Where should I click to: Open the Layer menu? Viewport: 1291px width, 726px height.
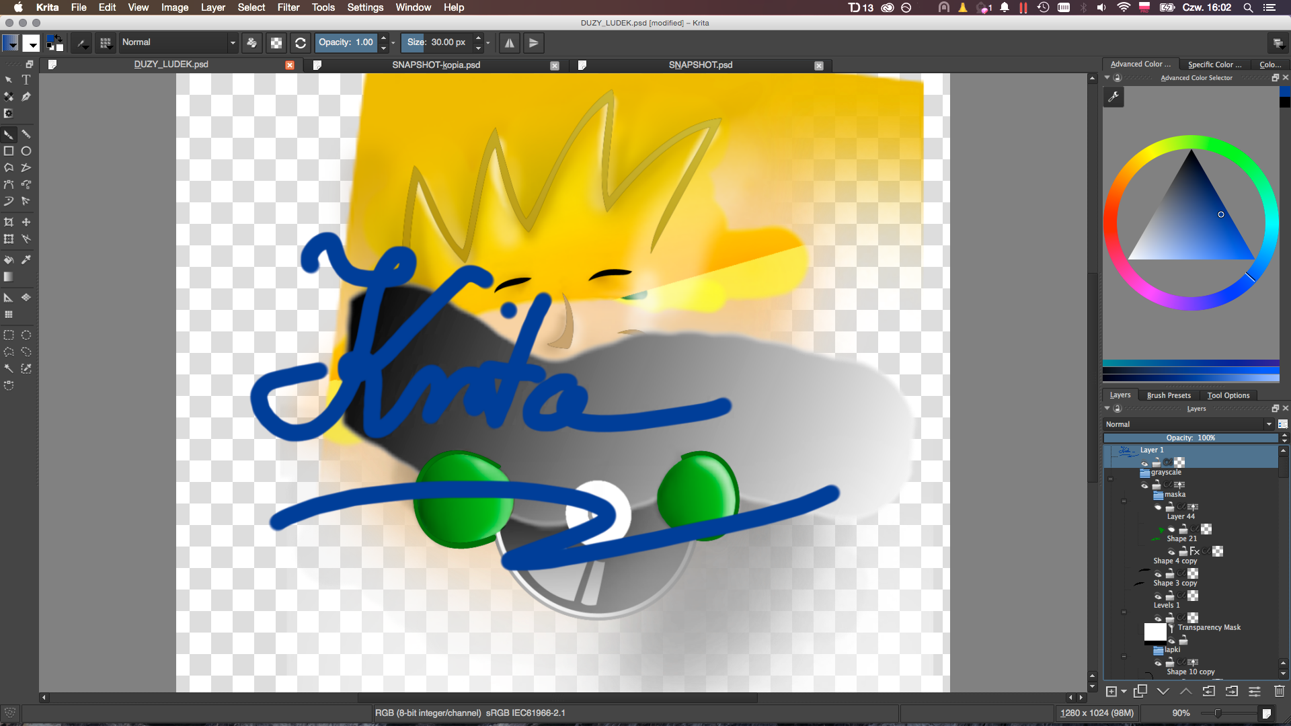(213, 7)
